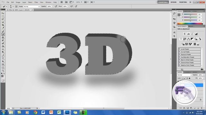Select the Move tool
The width and height of the screenshot is (206, 115).
click(x=3, y=13)
